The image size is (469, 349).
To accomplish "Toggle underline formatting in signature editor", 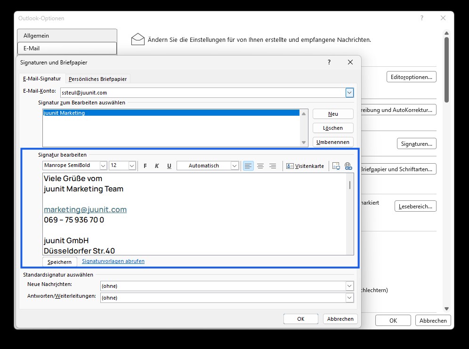I will click(x=169, y=166).
